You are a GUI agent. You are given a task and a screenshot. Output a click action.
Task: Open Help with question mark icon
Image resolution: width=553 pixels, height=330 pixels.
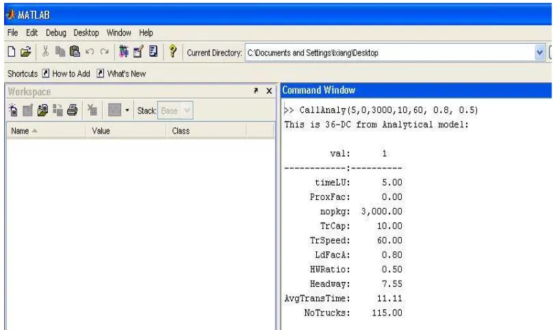[x=172, y=51]
